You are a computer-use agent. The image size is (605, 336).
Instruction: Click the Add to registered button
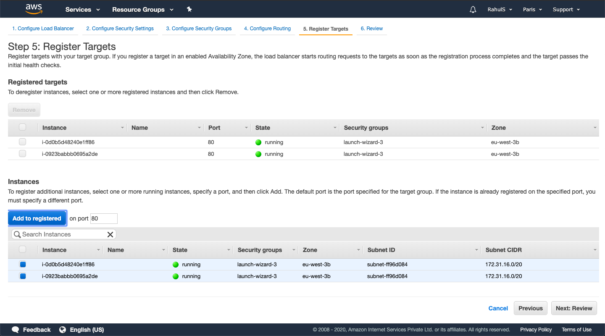tap(37, 218)
